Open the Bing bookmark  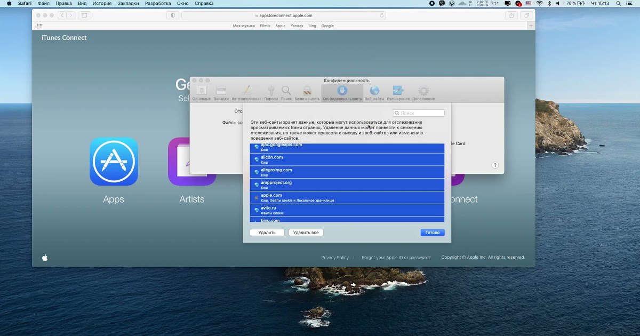[312, 26]
